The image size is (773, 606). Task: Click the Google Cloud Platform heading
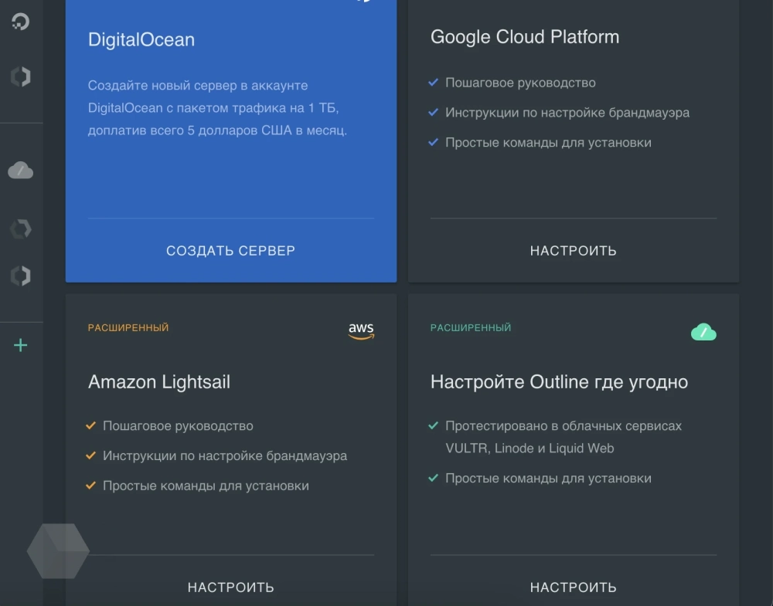click(x=525, y=37)
